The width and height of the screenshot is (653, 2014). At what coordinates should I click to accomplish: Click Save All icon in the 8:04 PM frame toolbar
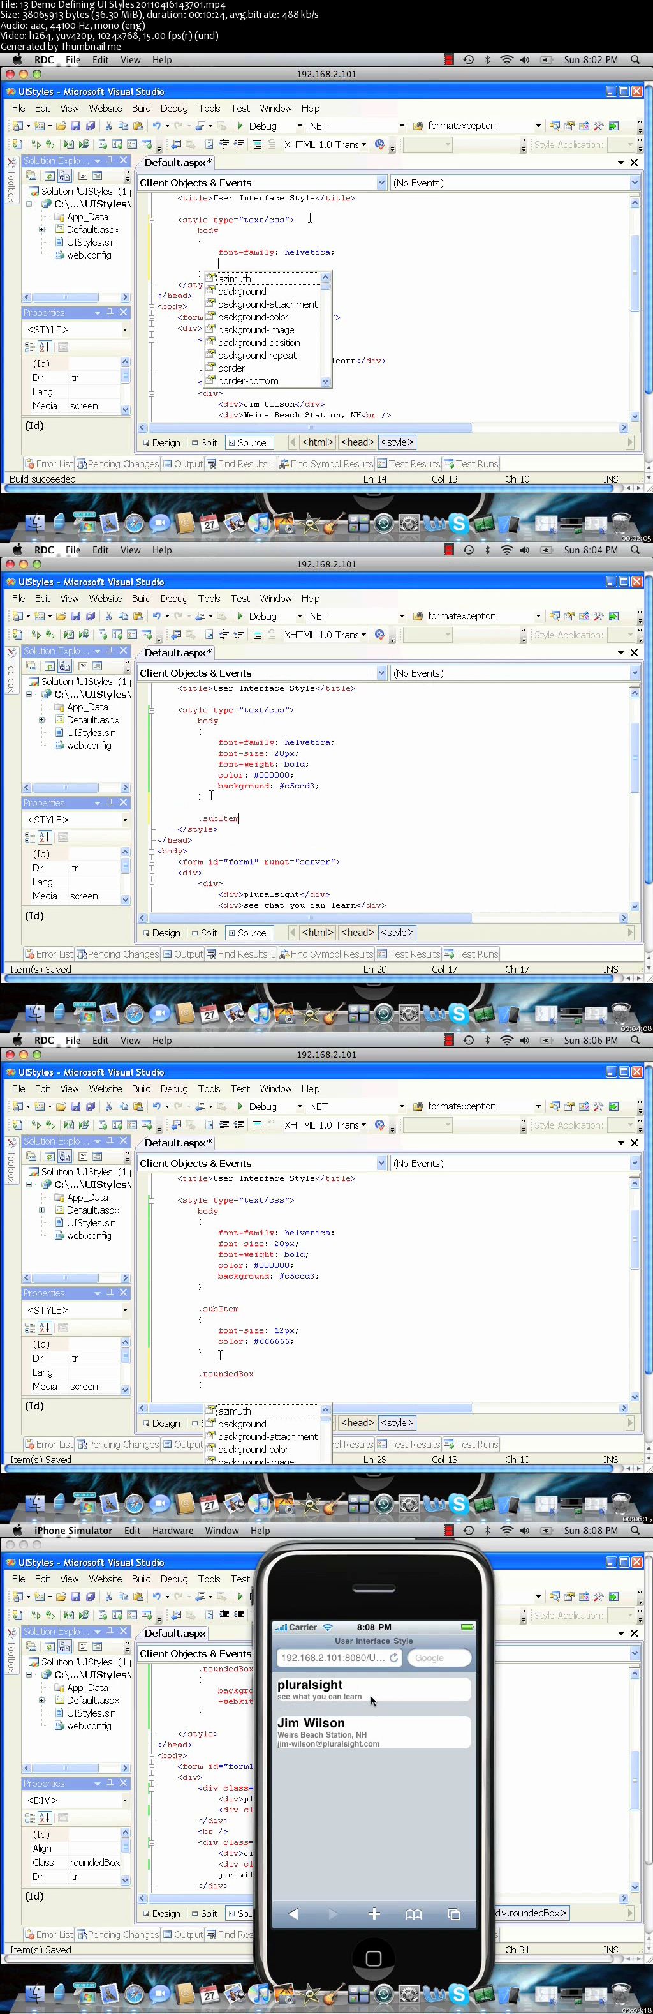tap(91, 616)
